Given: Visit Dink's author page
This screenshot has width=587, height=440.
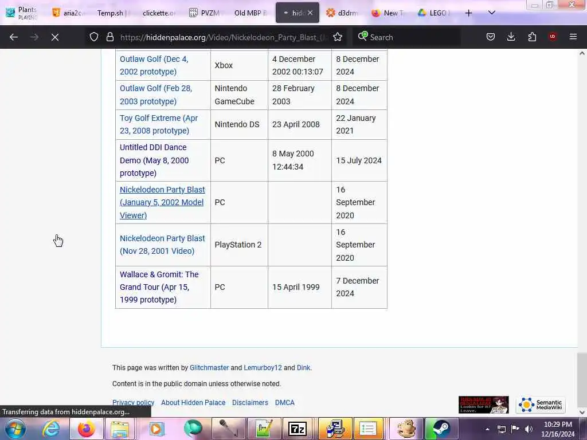Looking at the screenshot, I should (303, 368).
